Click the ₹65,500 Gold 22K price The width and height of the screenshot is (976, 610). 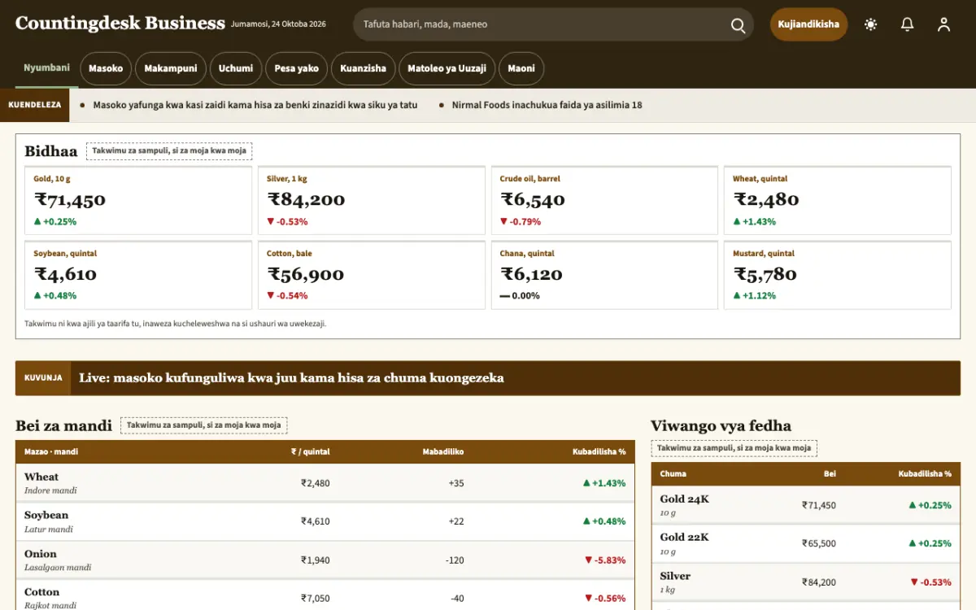point(819,543)
